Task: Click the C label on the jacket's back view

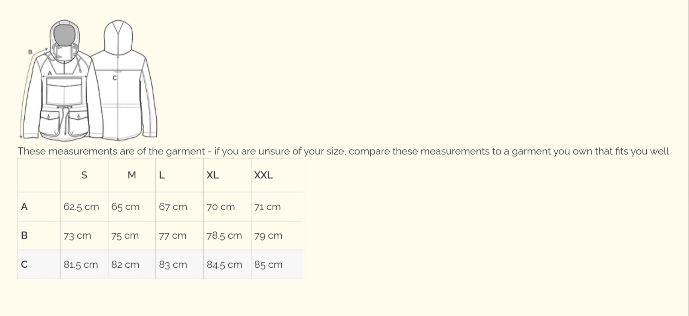Action: click(115, 78)
